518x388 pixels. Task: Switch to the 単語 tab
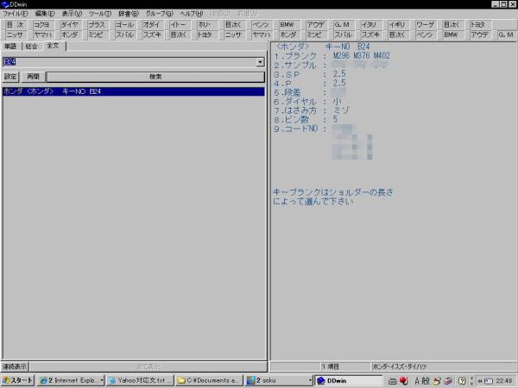coord(10,47)
